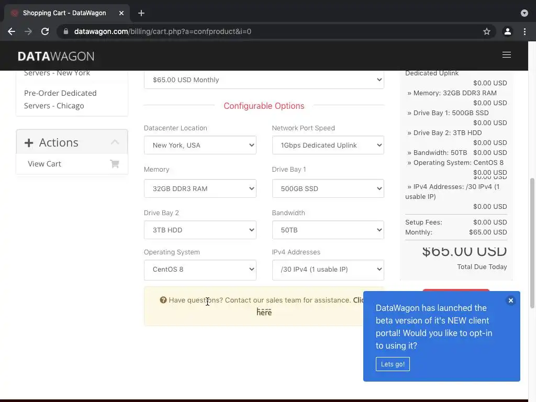Open the hamburger navigation menu
Viewport: 536px width, 402px height.
pos(507,54)
